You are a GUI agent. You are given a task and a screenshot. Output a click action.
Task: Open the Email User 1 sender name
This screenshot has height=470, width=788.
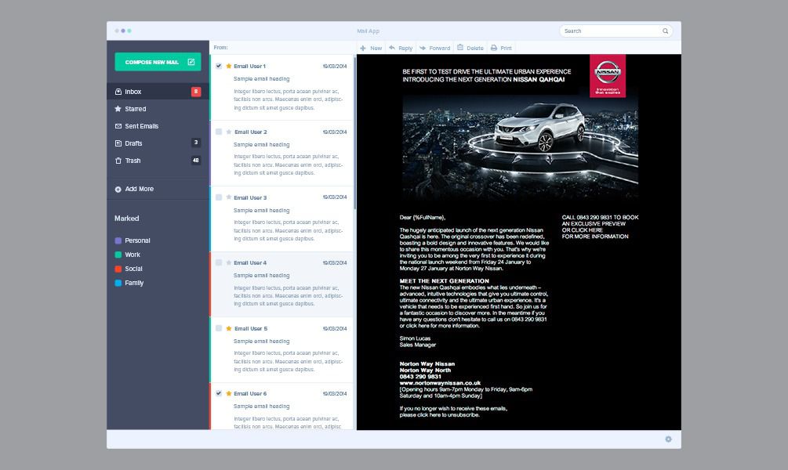250,67
